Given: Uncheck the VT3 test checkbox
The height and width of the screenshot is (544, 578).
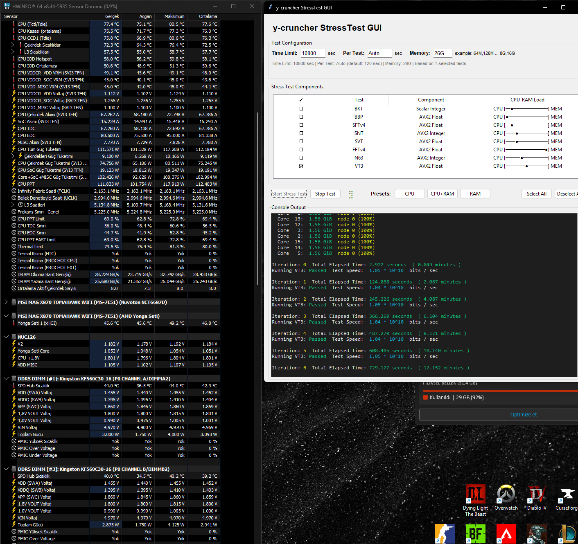Looking at the screenshot, I should 301,166.
